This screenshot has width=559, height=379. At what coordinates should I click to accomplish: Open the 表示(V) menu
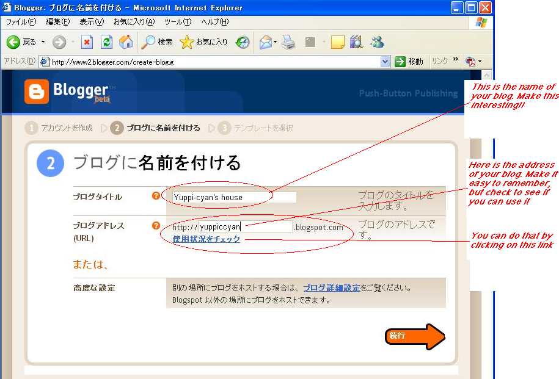pyautogui.click(x=92, y=22)
